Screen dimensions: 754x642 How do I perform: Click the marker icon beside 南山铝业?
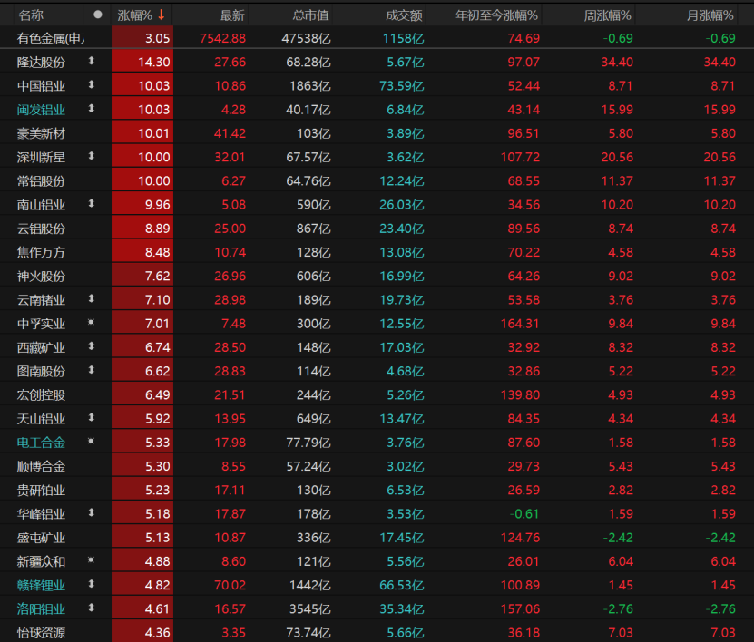[x=91, y=204]
